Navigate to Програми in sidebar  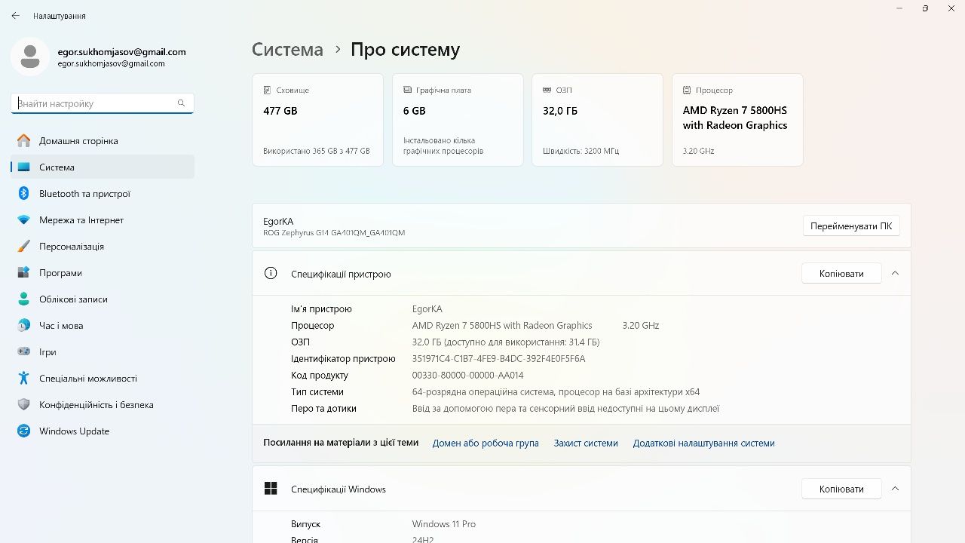click(103, 273)
